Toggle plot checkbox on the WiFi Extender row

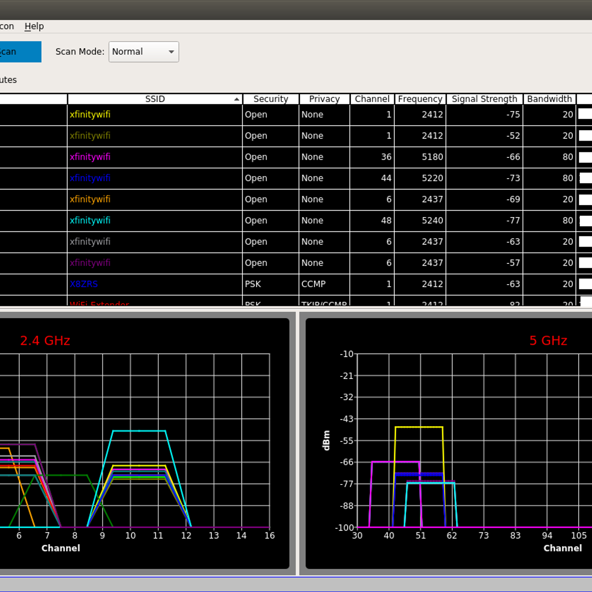coord(585,303)
